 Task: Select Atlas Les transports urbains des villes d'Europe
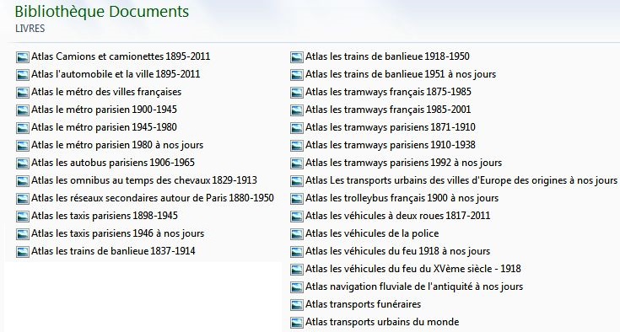(461, 180)
